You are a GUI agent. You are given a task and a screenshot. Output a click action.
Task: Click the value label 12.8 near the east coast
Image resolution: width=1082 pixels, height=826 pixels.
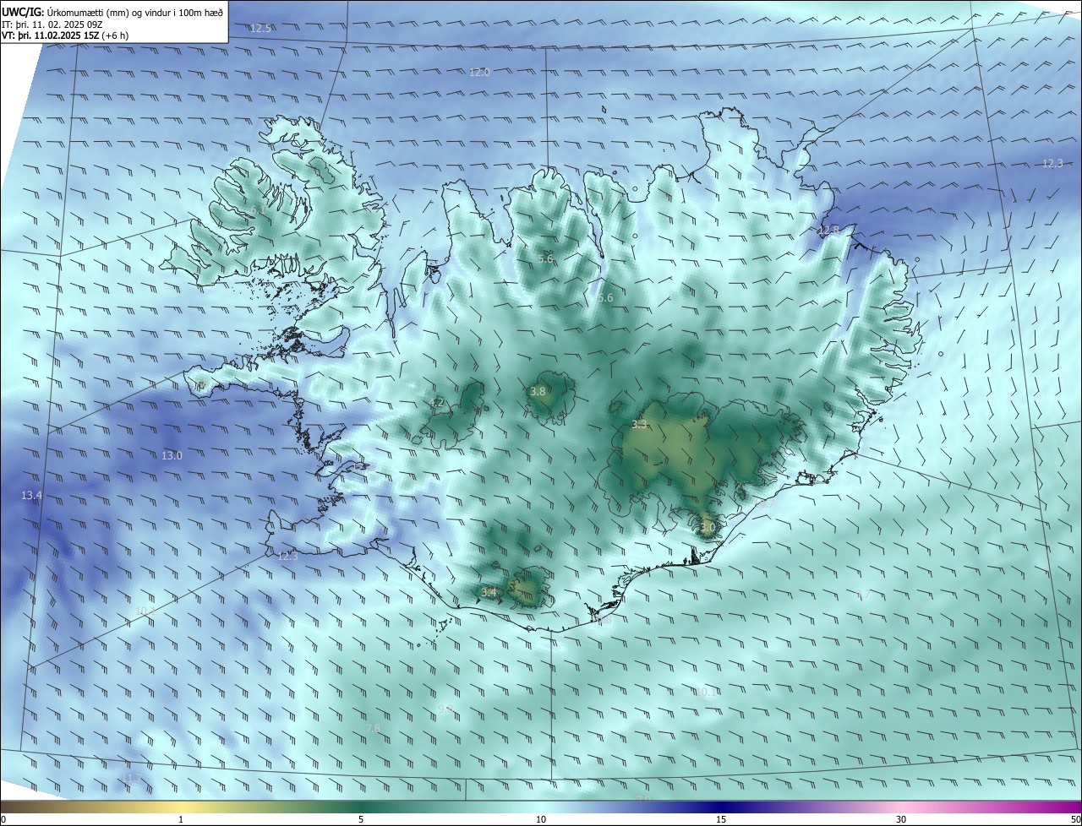point(828,230)
